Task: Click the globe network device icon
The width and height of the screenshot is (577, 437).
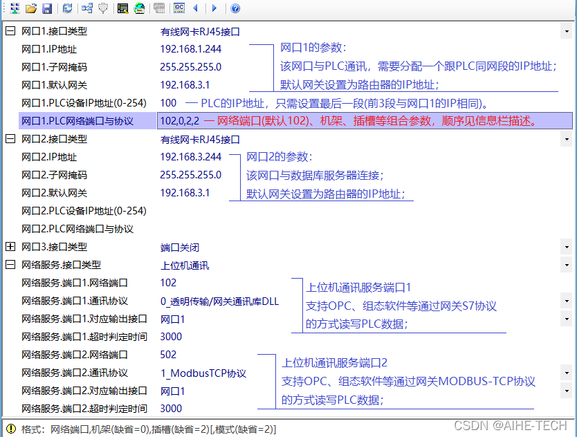Action: [x=139, y=8]
